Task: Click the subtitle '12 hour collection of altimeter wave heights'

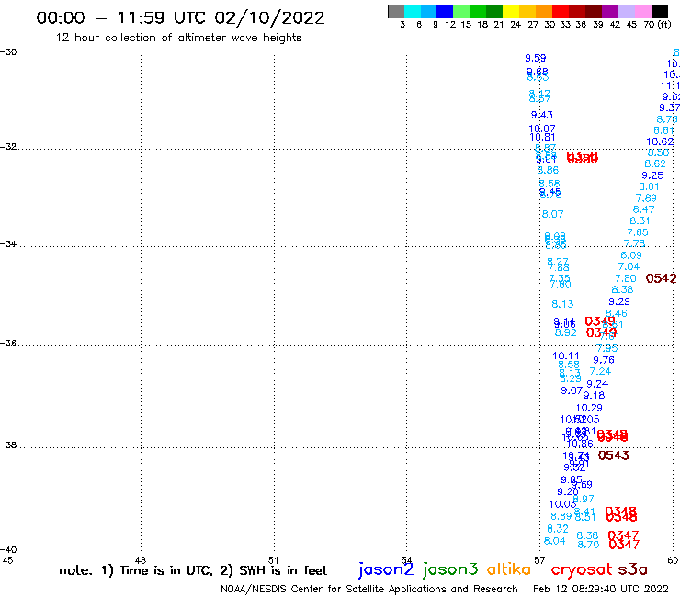Action: click(x=178, y=38)
